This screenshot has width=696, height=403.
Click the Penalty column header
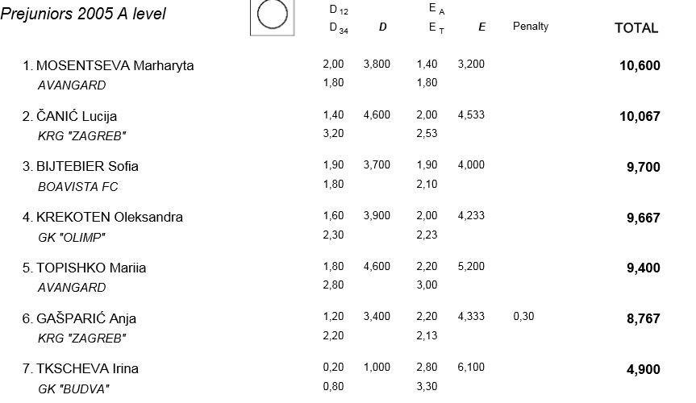coord(531,26)
